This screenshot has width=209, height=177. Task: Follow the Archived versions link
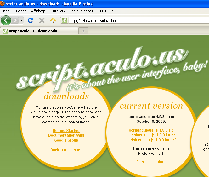click(151, 162)
